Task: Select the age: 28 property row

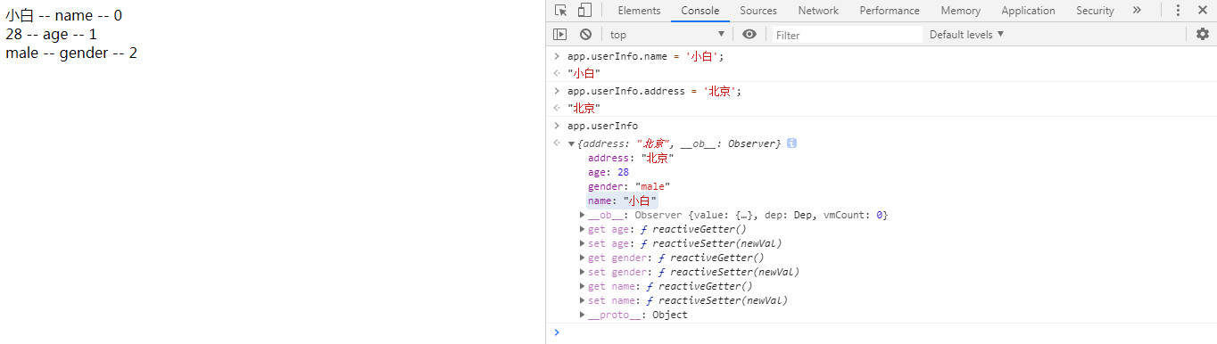Action: (x=608, y=172)
